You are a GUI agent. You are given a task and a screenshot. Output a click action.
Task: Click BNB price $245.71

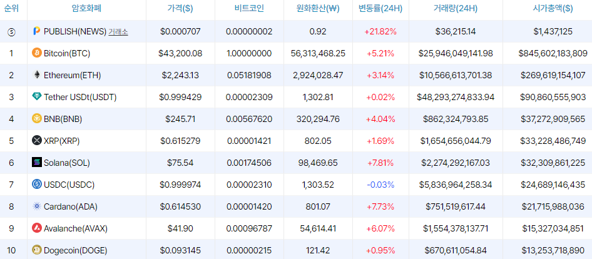[180, 119]
